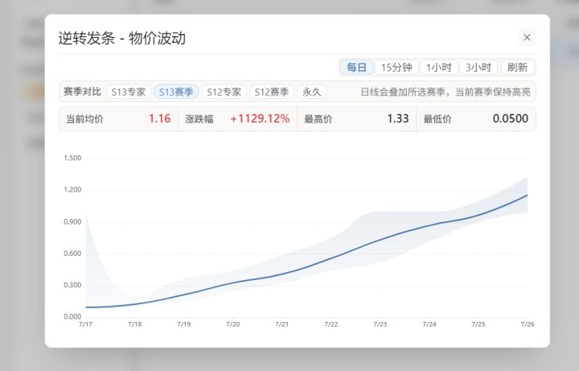Toggle the S12赛季 season comparison
Viewport: 579px width, 371px height.
[x=272, y=92]
